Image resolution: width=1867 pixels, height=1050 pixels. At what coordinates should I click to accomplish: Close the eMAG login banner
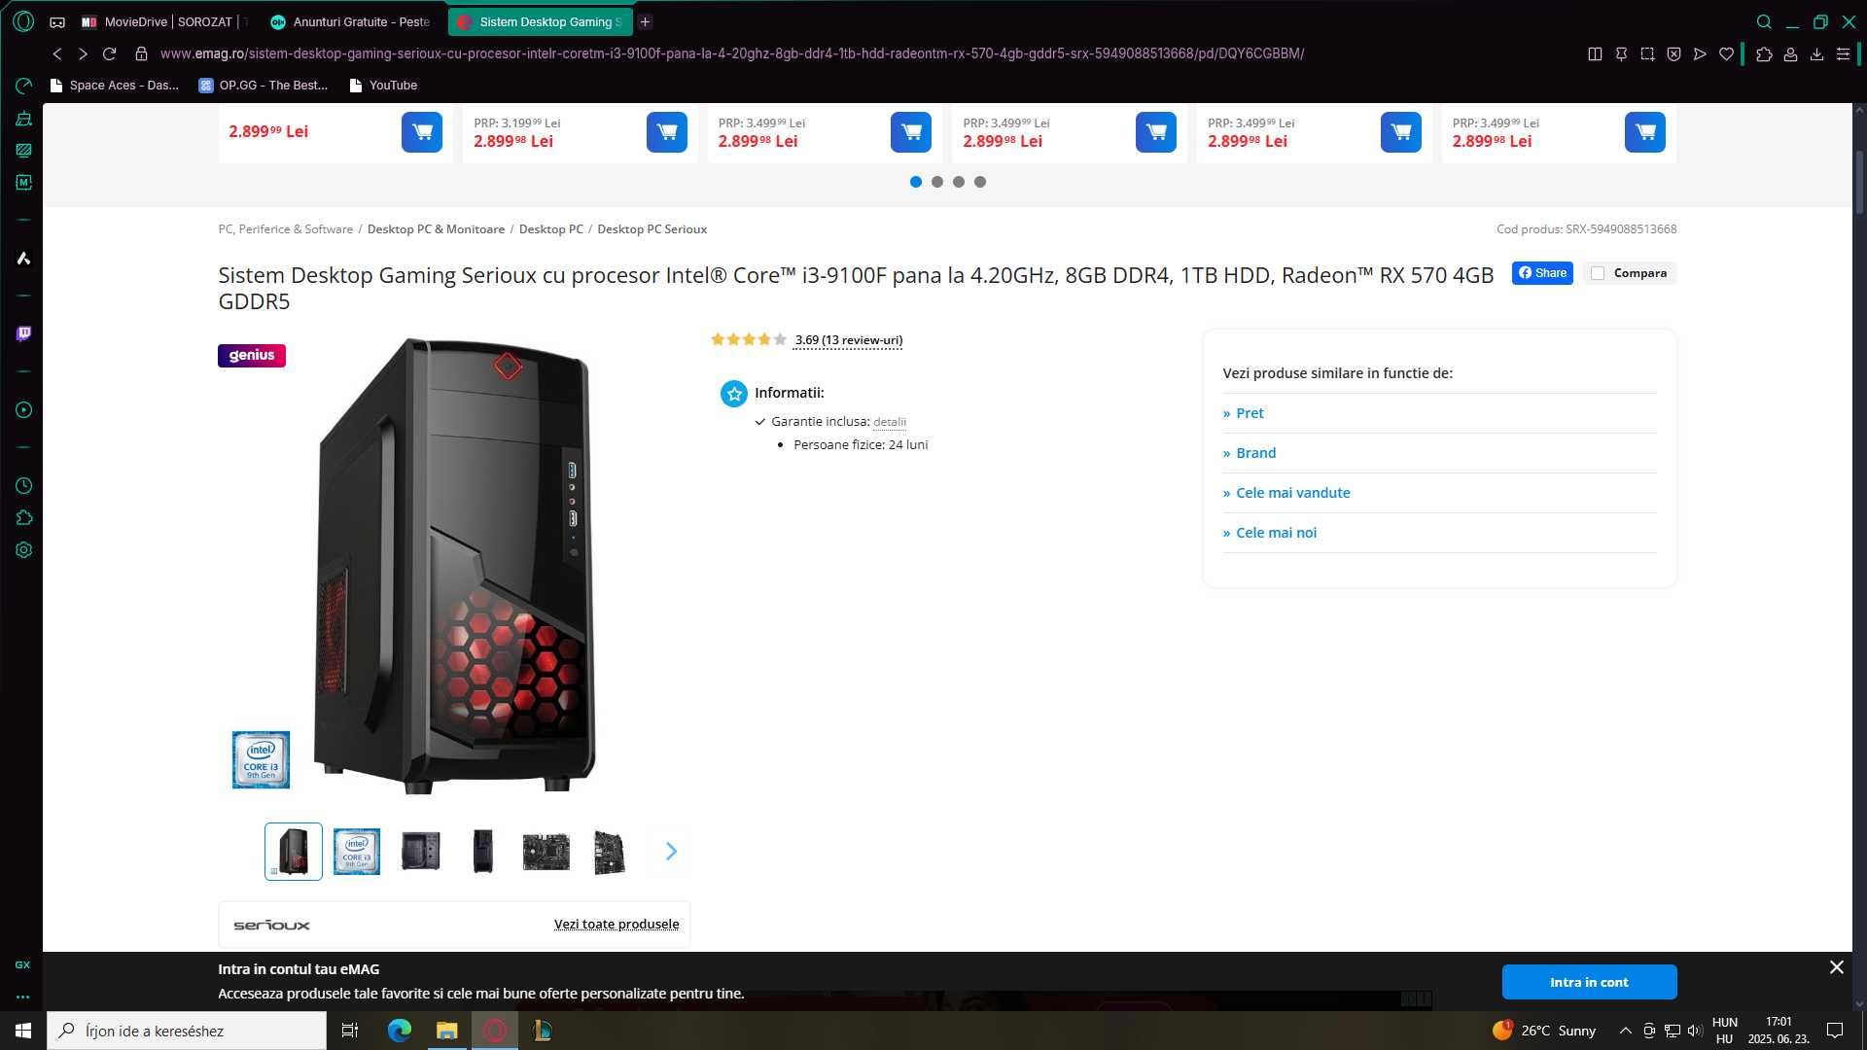point(1836,967)
